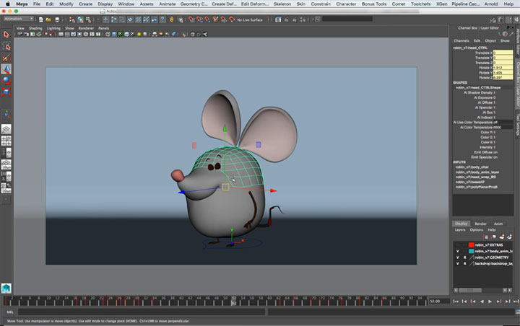Screen dimensions: 520x326
Task: Click the question mark help selection mask icon
Action: (162, 20)
